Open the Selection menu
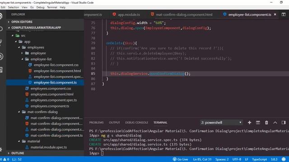The image size is (289, 162). [x=14, y=7]
